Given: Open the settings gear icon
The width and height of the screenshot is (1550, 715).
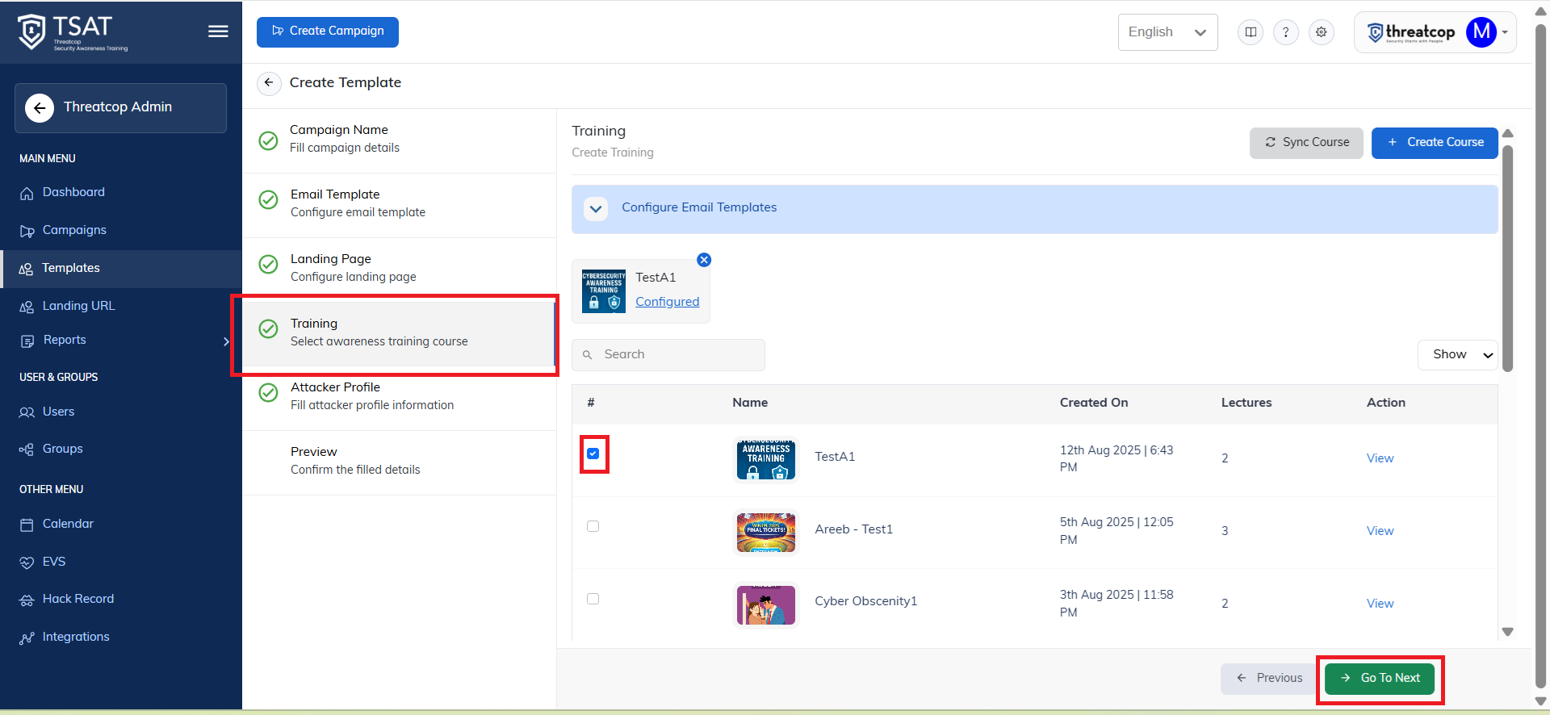Looking at the screenshot, I should coord(1322,32).
